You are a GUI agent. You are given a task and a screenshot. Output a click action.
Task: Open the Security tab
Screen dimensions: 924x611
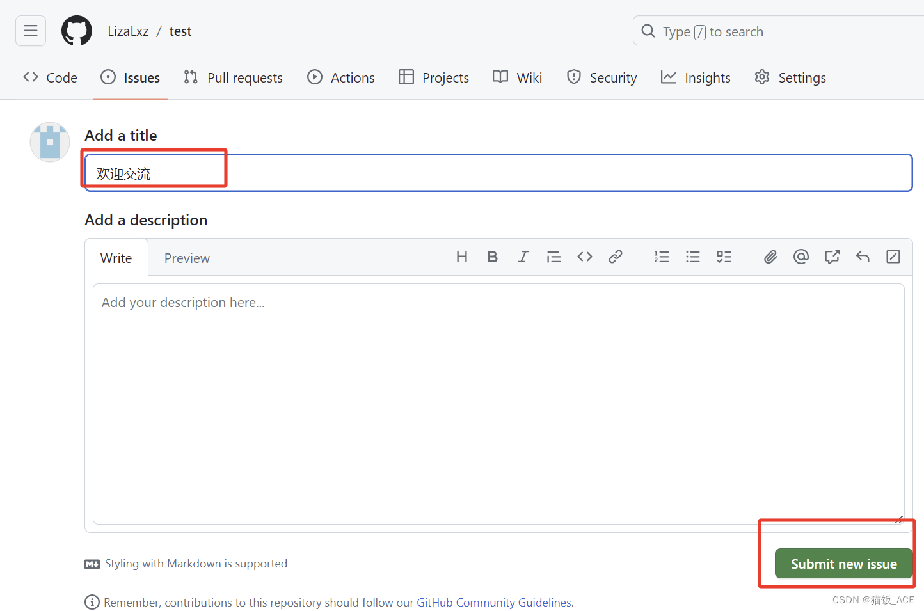point(601,77)
